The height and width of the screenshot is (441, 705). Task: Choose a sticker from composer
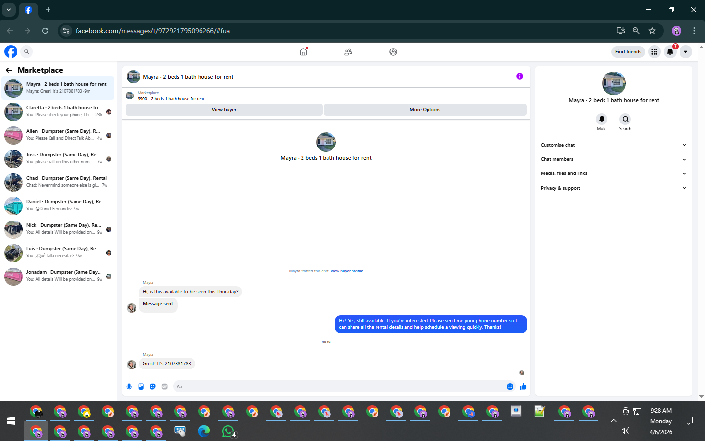tap(153, 387)
